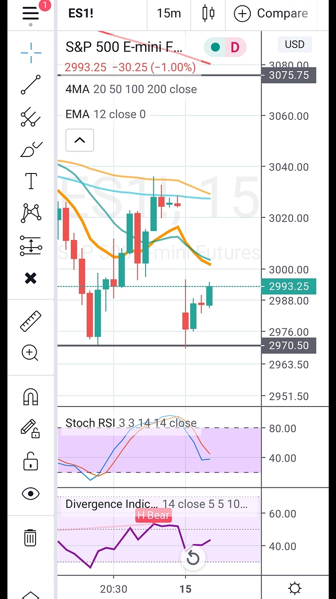The width and height of the screenshot is (336, 599).
Task: Toggle magnet mode for drawings
Action: [30, 397]
